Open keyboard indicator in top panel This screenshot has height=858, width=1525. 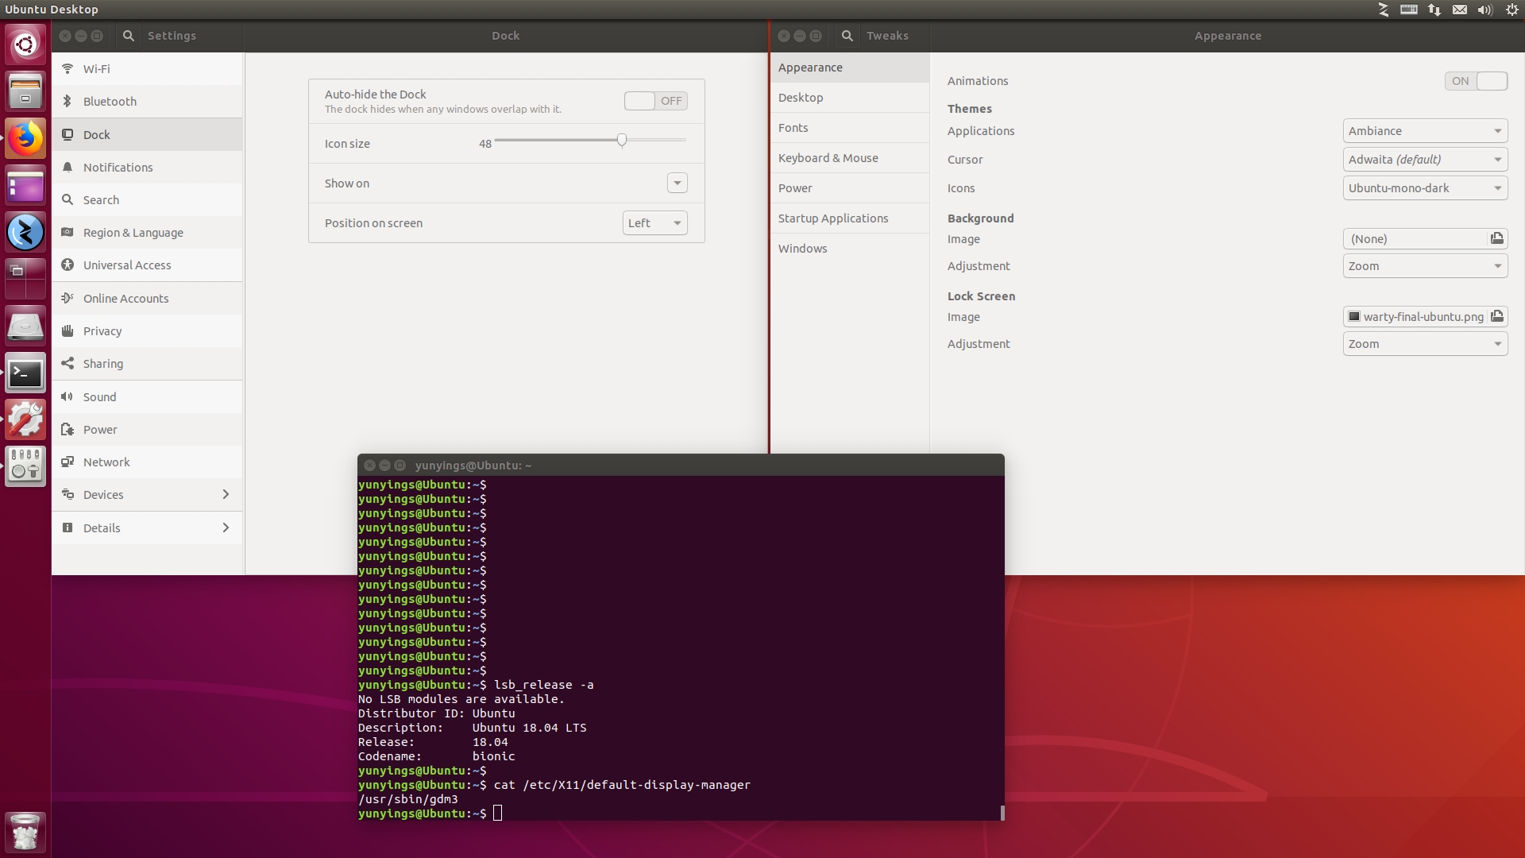click(1409, 10)
